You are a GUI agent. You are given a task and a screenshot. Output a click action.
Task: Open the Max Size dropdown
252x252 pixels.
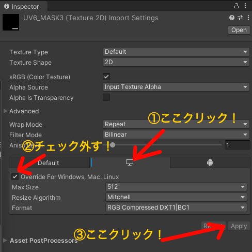coord(176,187)
